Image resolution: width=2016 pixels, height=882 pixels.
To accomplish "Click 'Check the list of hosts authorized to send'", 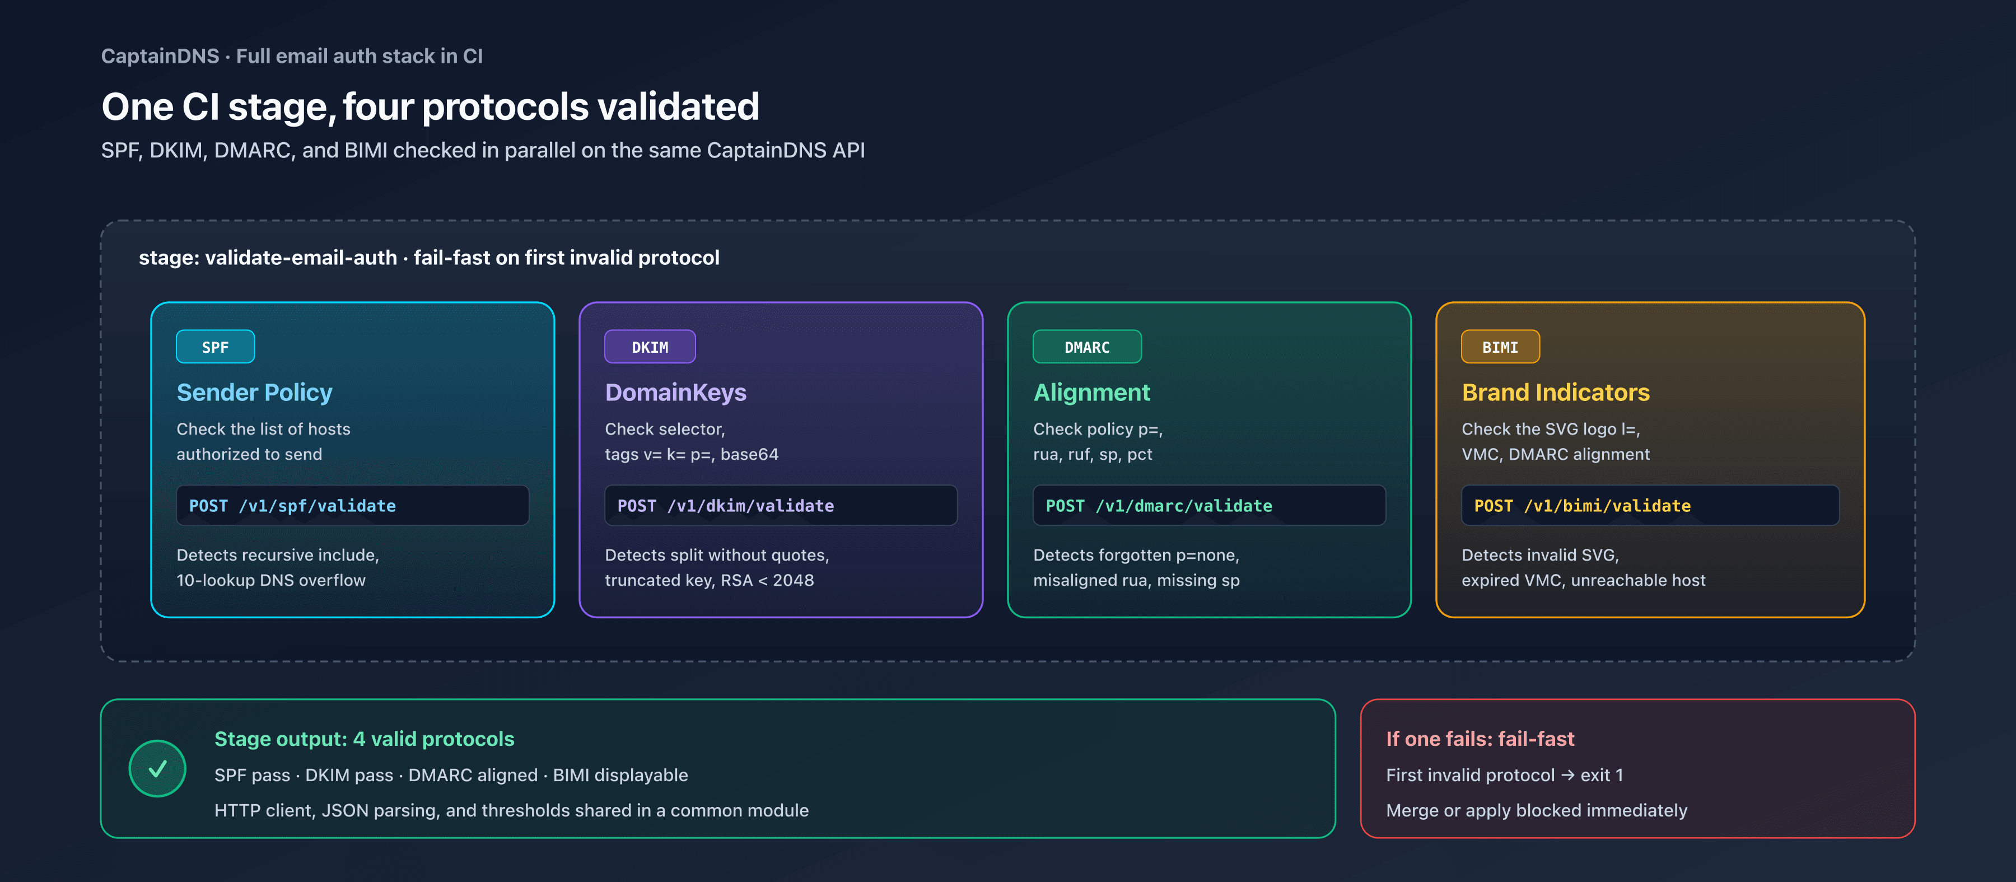I will (x=263, y=441).
